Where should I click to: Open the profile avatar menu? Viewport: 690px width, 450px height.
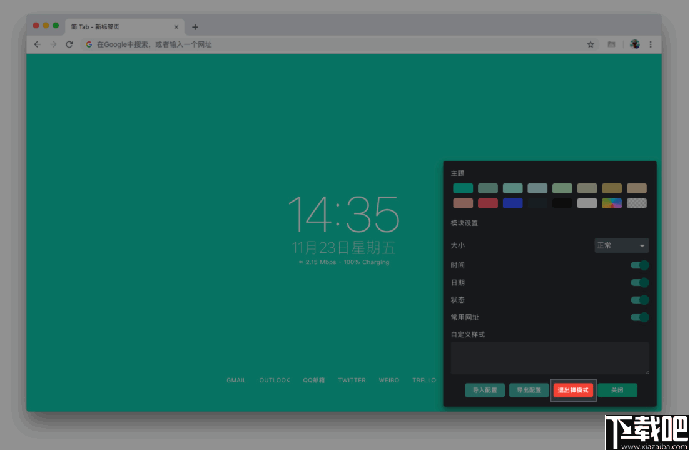[x=634, y=44]
